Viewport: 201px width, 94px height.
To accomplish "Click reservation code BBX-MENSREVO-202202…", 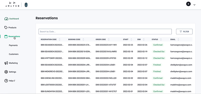I will pos(52,72).
